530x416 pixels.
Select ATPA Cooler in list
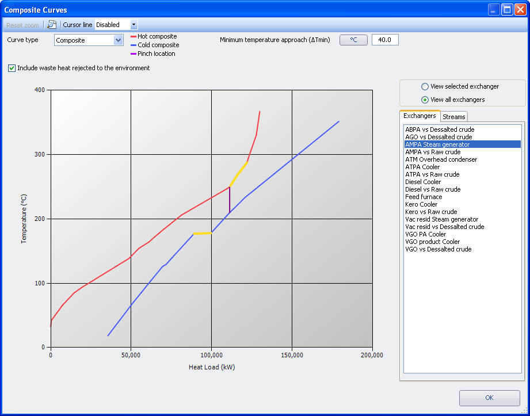coord(463,167)
